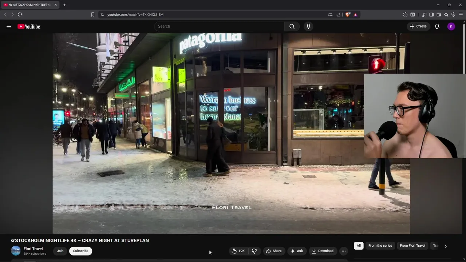The width and height of the screenshot is (466, 262).
Task: Open the YouTube guide hamburger menu
Action: 9,26
